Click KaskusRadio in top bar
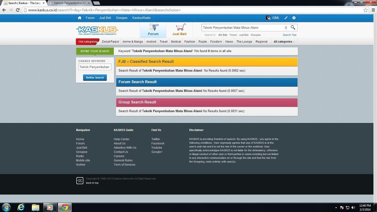This screenshot has height=212, width=377. tap(141, 18)
